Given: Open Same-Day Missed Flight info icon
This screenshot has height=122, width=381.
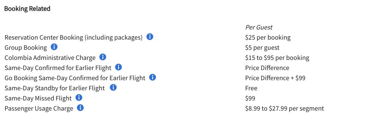Looking at the screenshot, I should coord(79,98).
